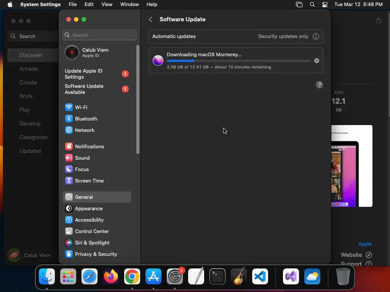Open the Edit menu
This screenshot has height=292, width=390.
point(89,5)
